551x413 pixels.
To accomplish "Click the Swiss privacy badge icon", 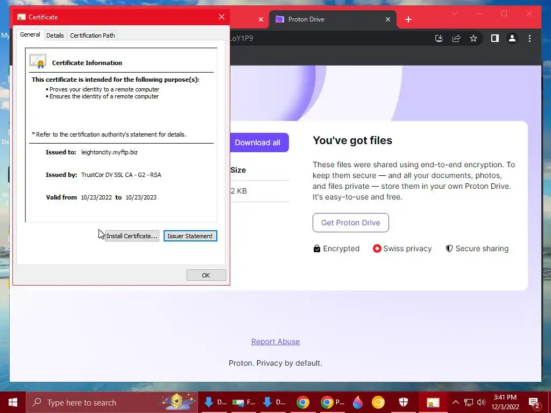I will 377,248.
